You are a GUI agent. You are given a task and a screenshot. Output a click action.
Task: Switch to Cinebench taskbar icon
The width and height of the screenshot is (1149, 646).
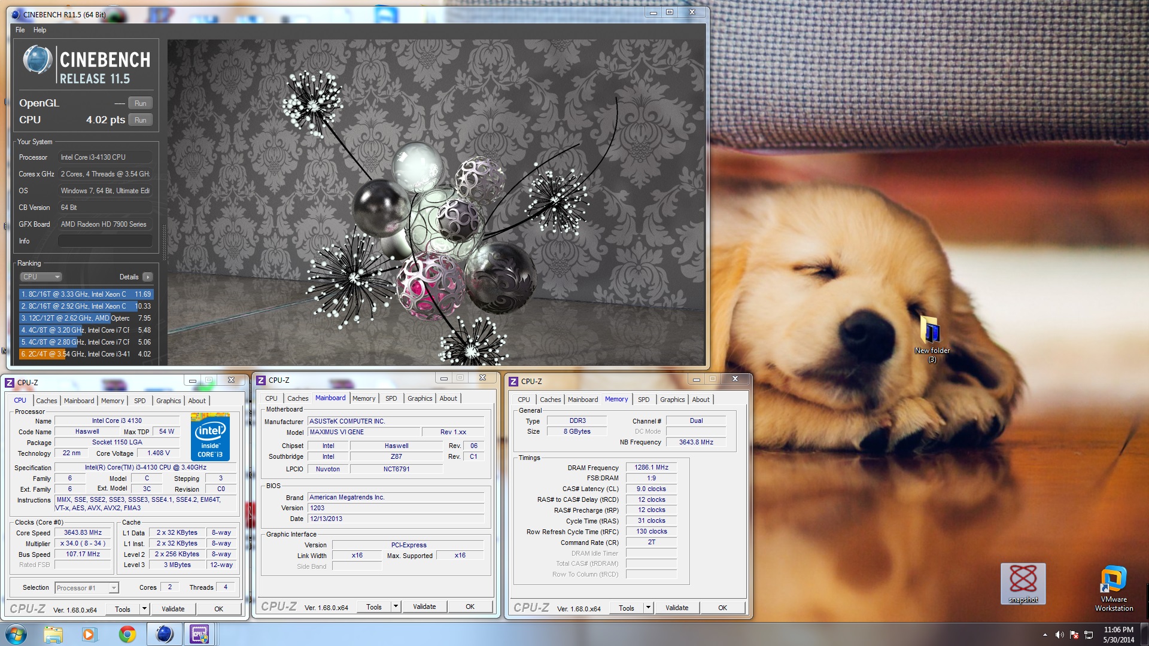164,634
